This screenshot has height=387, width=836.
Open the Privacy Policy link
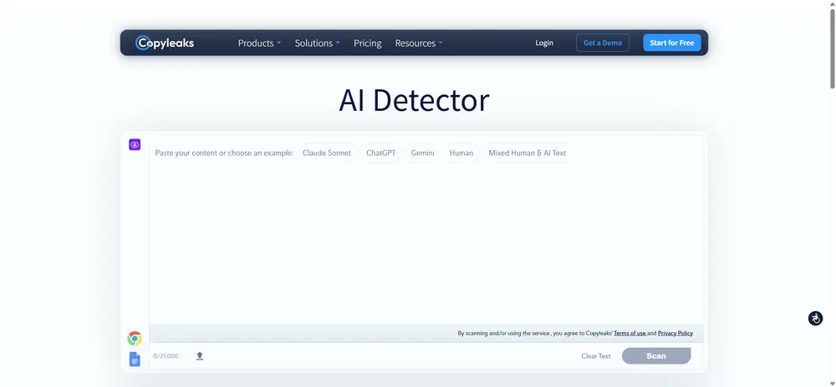pos(675,334)
